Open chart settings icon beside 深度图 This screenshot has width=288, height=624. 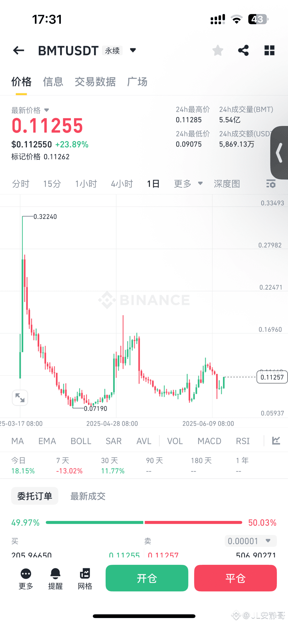271,184
